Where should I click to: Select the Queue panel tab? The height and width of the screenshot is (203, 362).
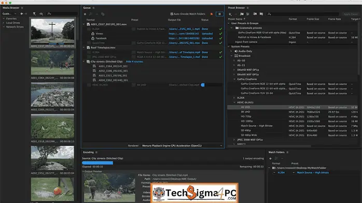(87, 8)
